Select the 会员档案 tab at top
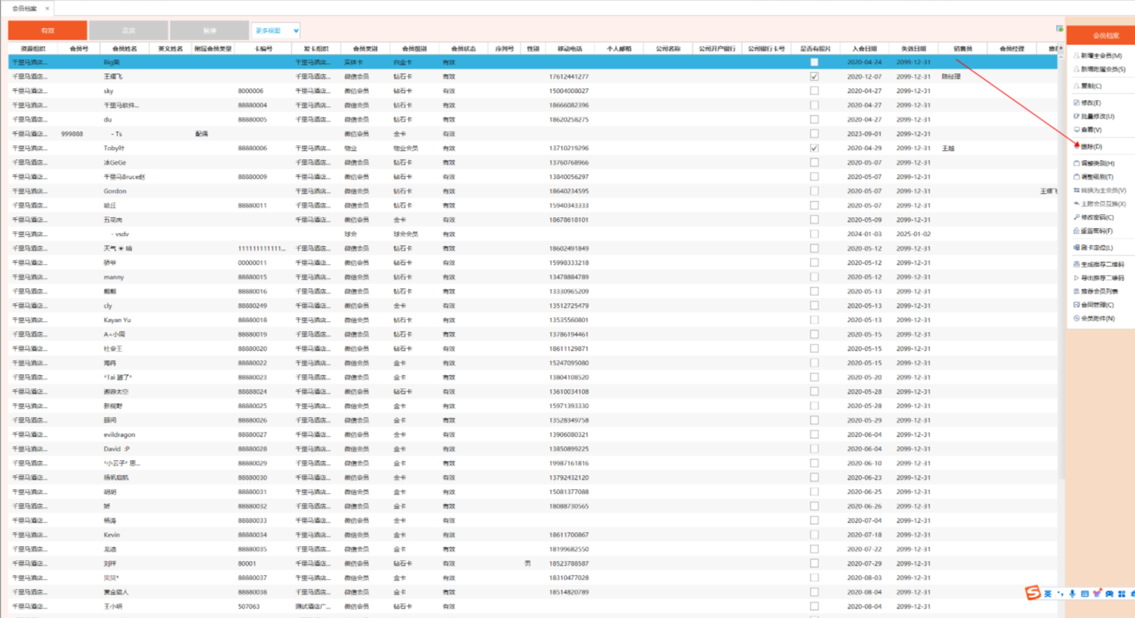Screen dimensions: 1135x618 [x=24, y=9]
